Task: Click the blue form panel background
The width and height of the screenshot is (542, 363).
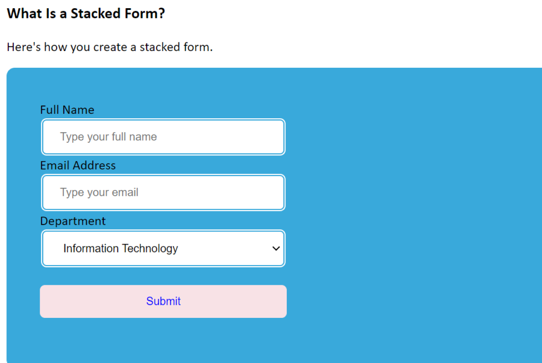Action: tap(406, 203)
